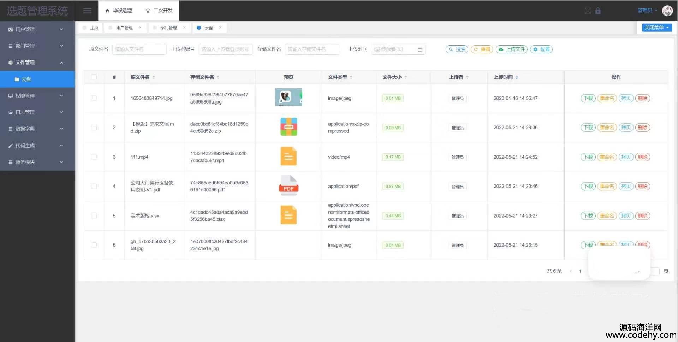Focus the 原文件名 input field
Viewport: 678px width, 342px height.
click(139, 49)
